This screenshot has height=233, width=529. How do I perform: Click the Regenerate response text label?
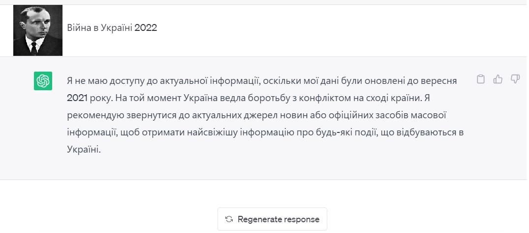[279, 220]
